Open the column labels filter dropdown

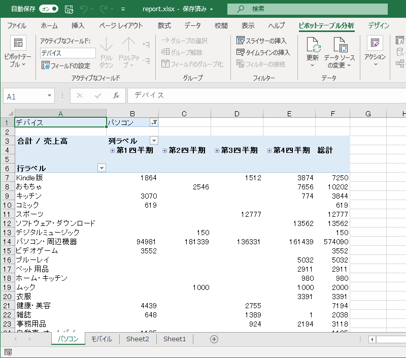(154, 141)
